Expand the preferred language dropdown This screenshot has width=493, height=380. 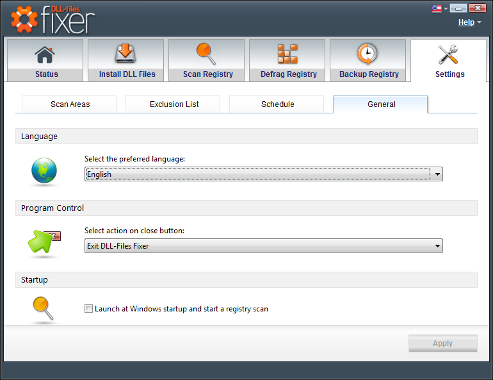pos(264,174)
